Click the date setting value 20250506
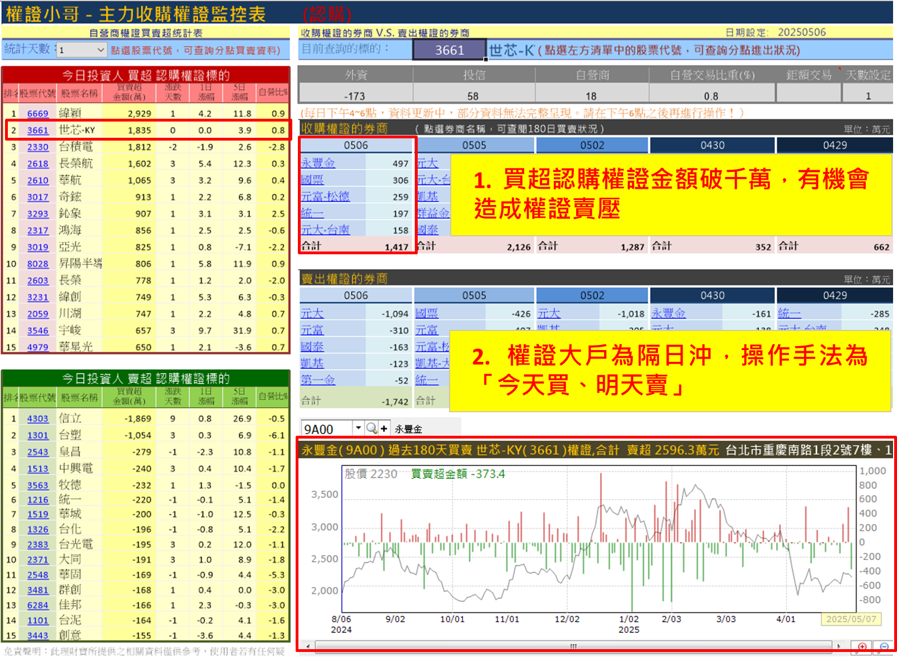897x657 pixels. click(801, 32)
